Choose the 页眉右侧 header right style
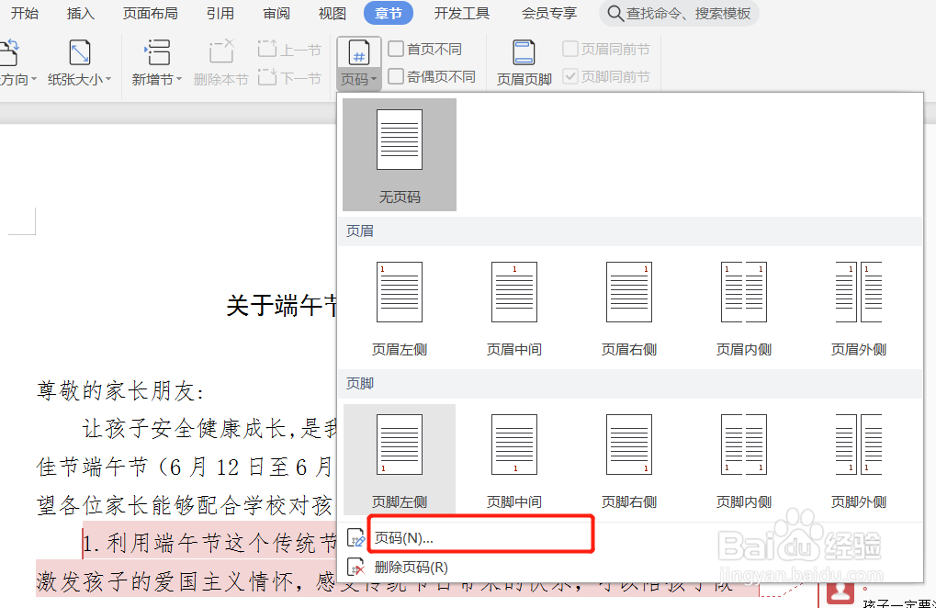 (628, 292)
